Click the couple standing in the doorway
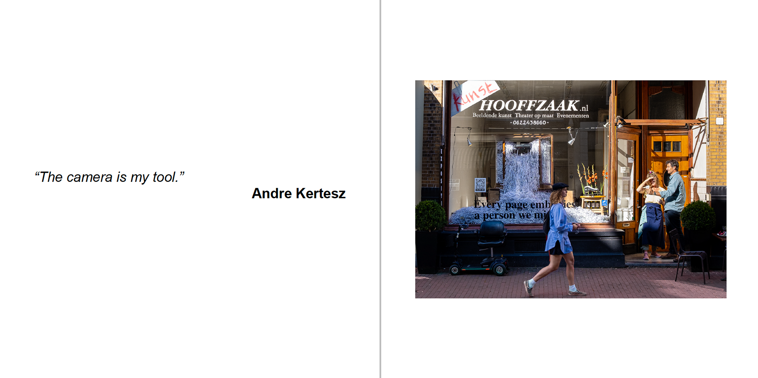 (x=661, y=209)
